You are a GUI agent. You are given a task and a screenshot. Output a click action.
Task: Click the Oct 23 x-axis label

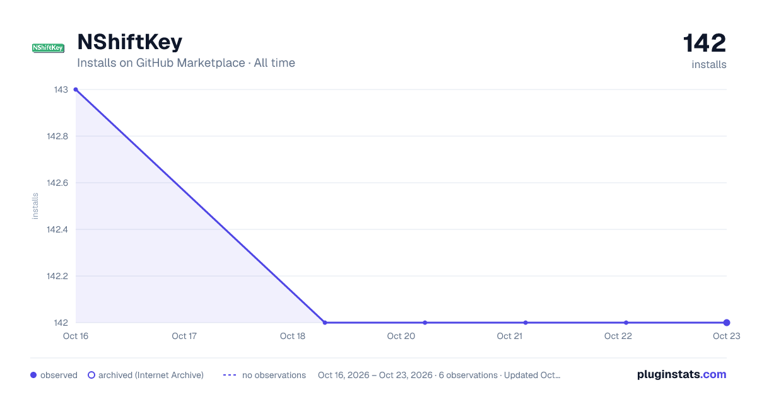click(x=726, y=336)
